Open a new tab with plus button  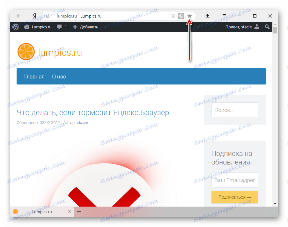[79, 212]
